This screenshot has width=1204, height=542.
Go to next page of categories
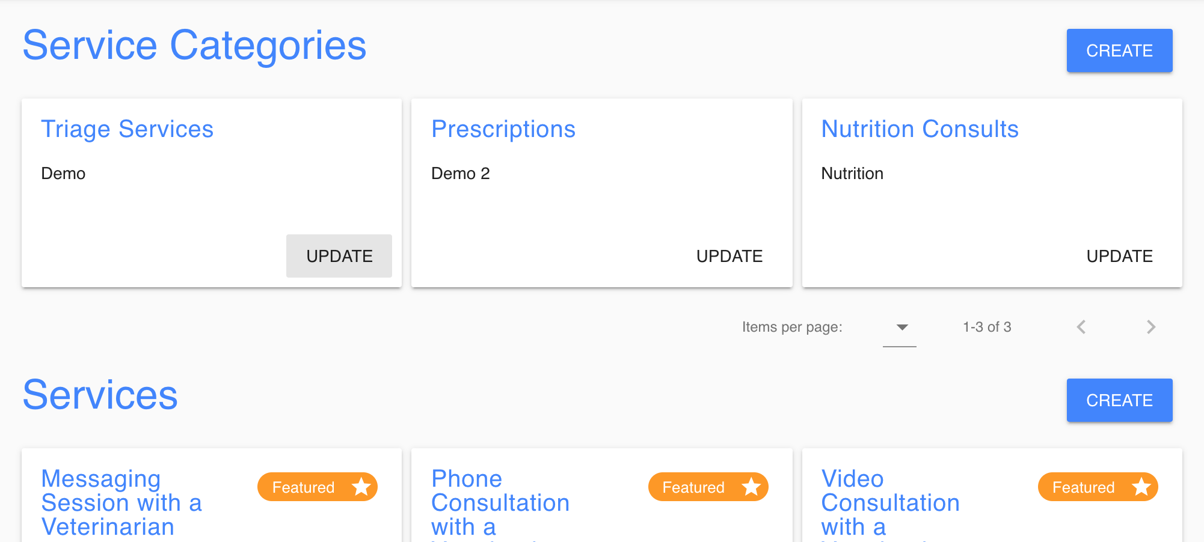(x=1150, y=327)
